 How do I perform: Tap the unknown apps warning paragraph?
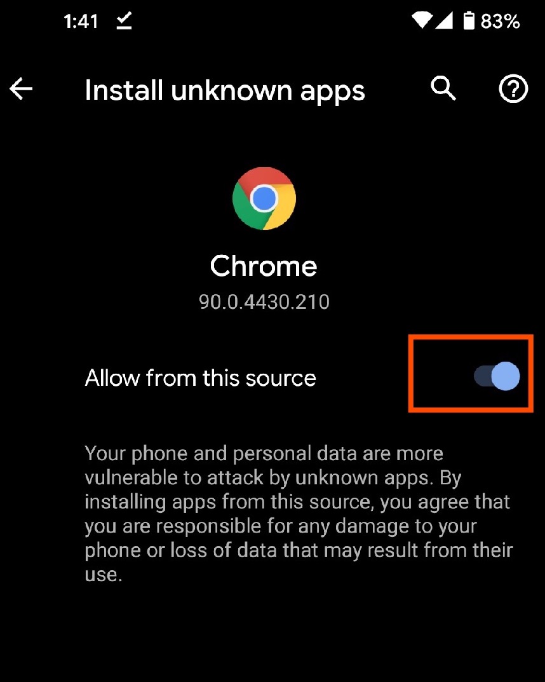coord(299,513)
